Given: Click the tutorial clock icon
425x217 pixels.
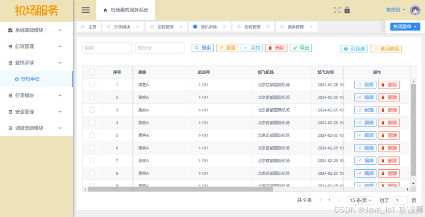Looking at the screenshot, I should (375, 49).
